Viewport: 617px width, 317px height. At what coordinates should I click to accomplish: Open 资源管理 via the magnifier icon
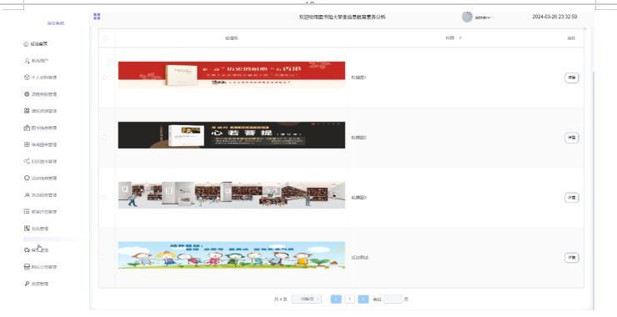click(36, 284)
